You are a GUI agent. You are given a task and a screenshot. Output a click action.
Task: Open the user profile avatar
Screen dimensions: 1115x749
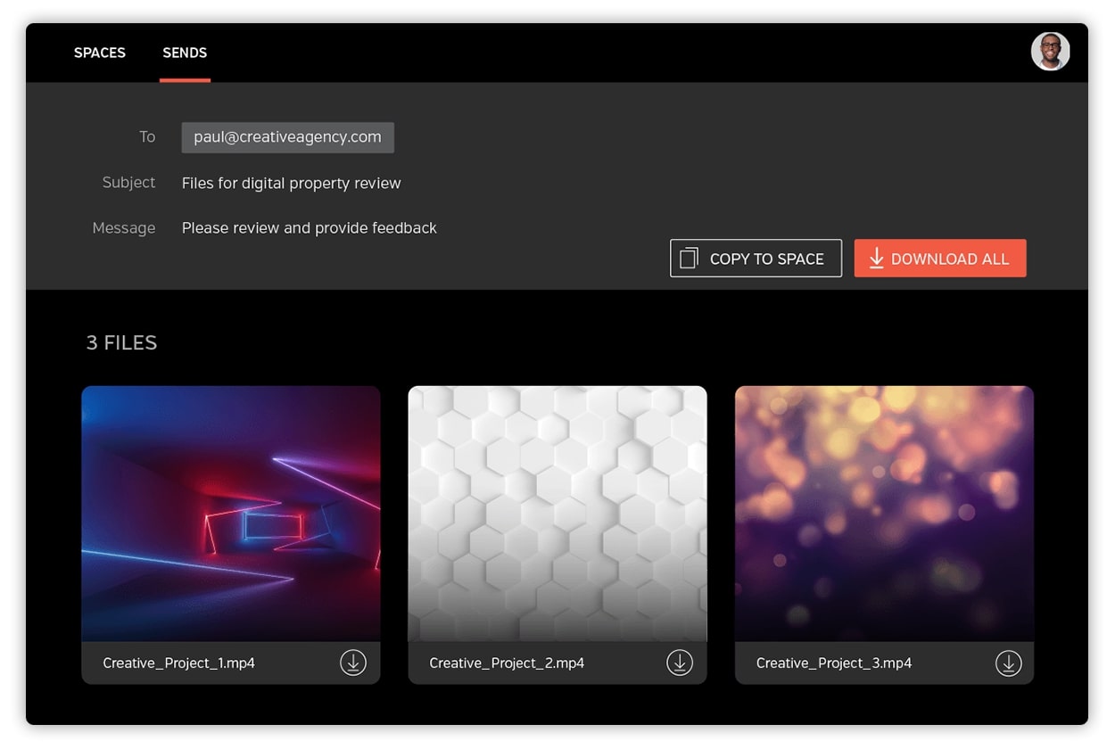point(1050,53)
